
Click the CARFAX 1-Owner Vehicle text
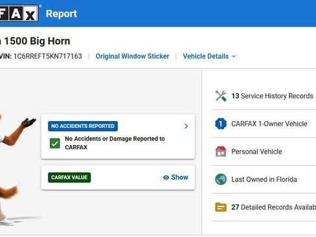click(269, 124)
